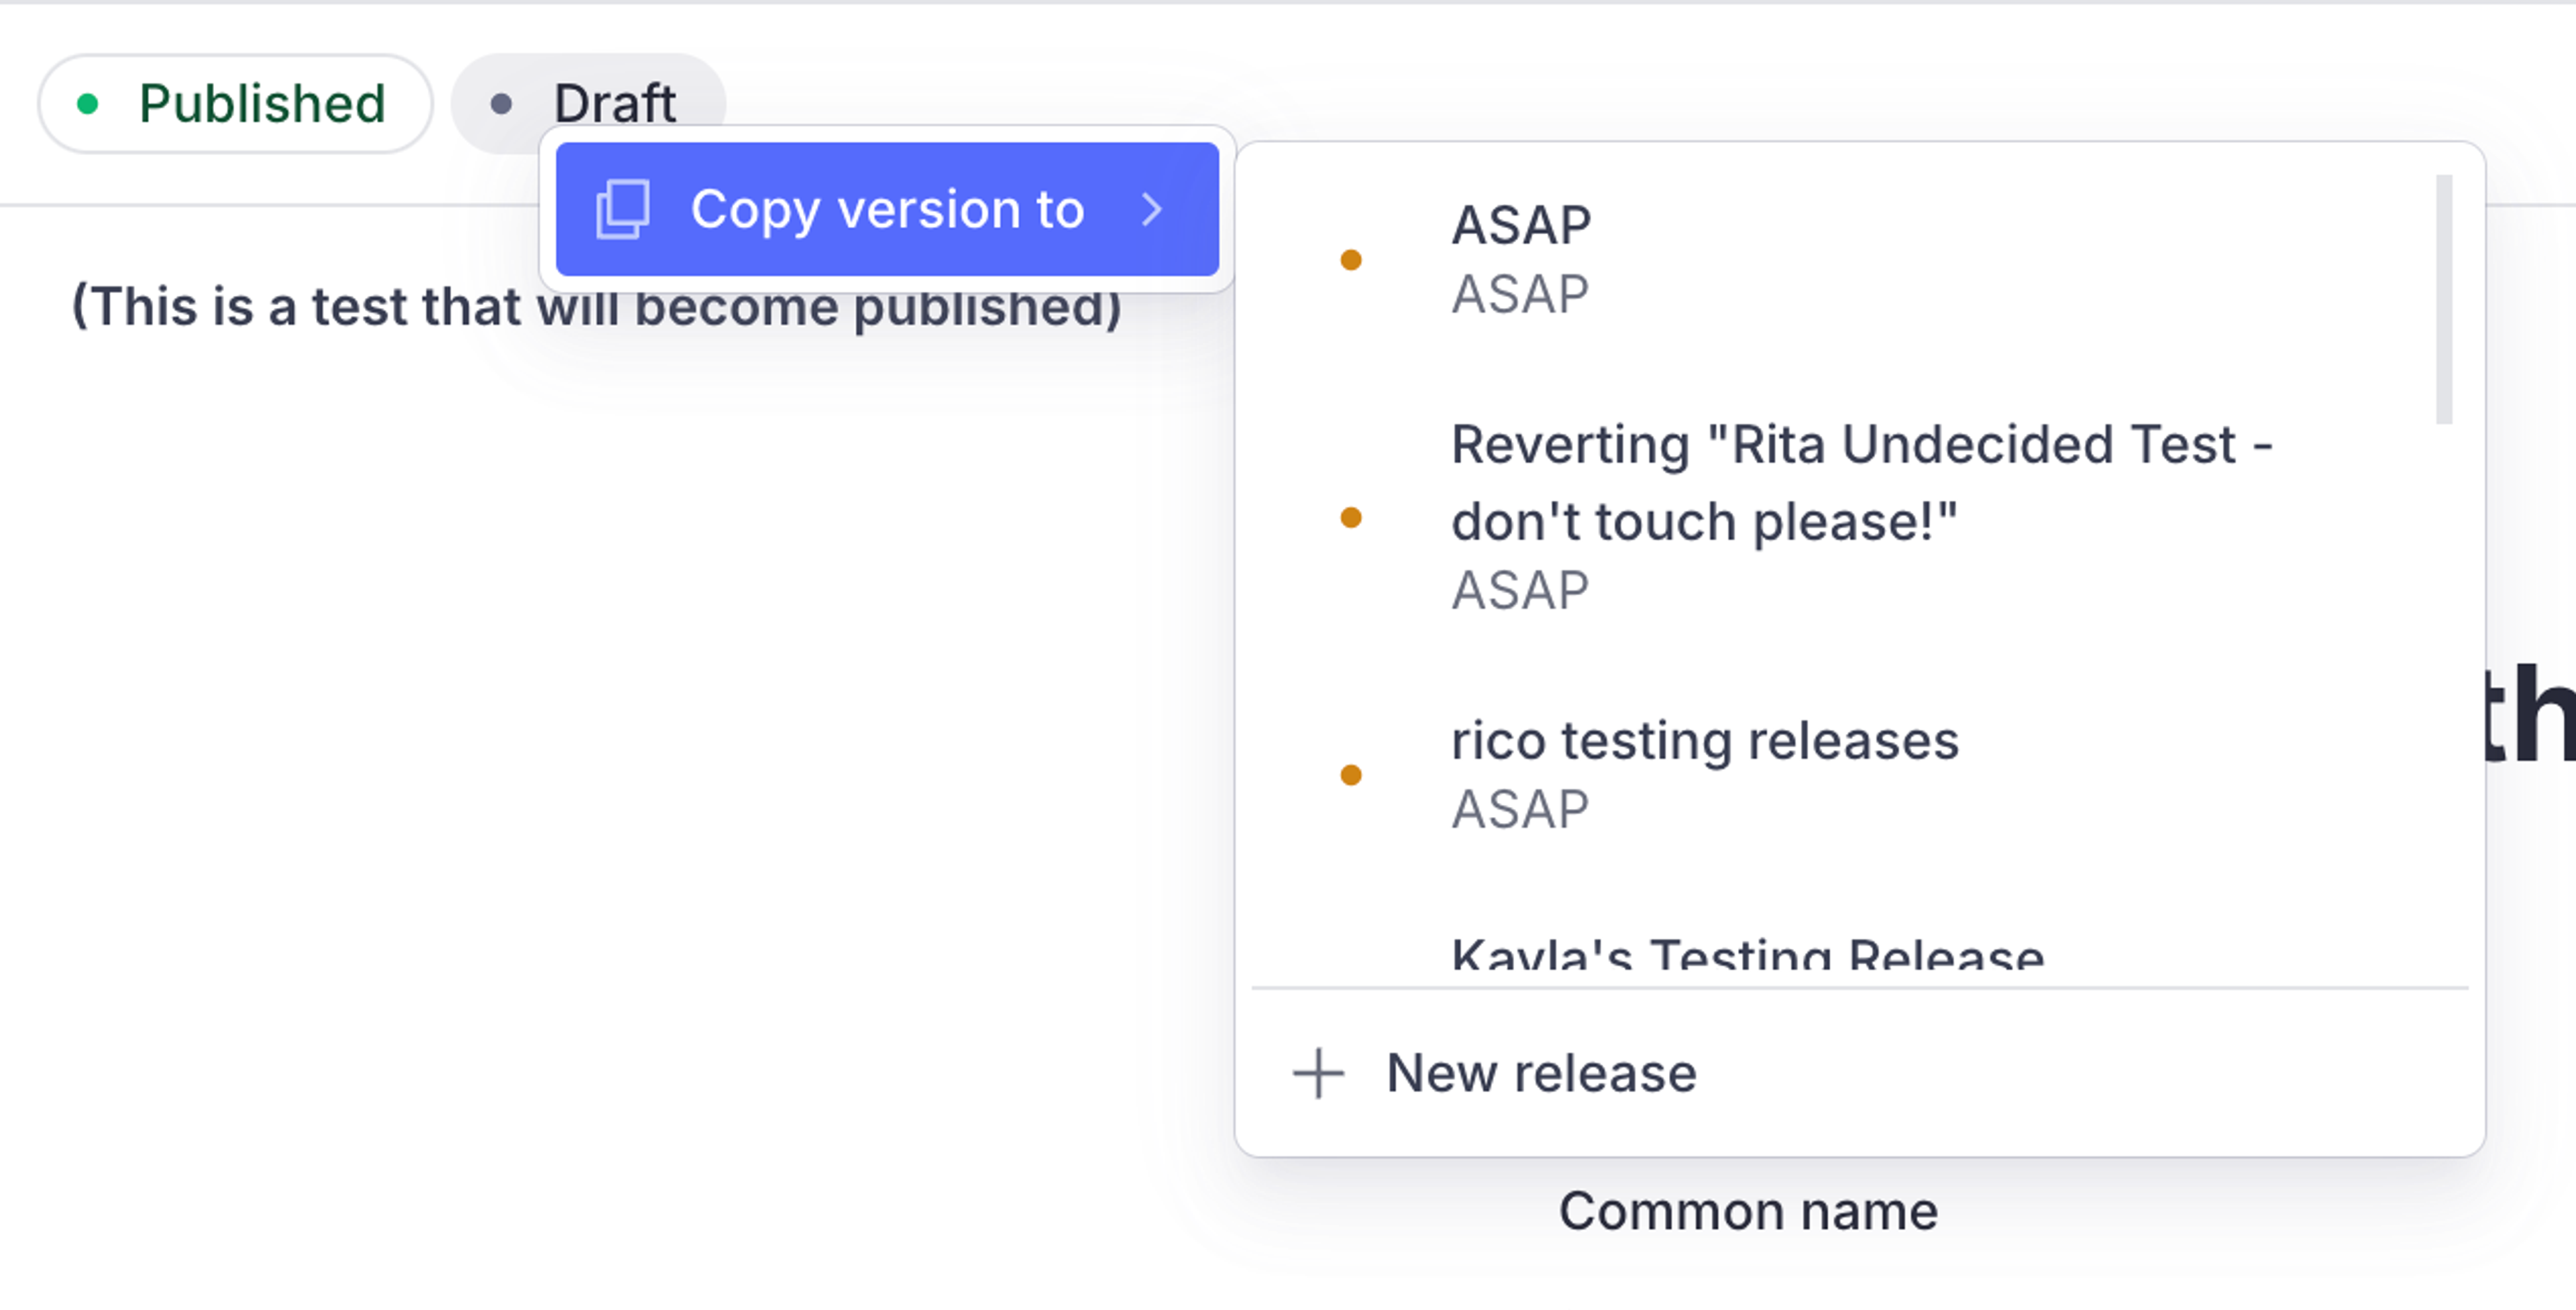Click the copy icon beside Copy version to
This screenshot has width=2576, height=1310.
point(623,209)
